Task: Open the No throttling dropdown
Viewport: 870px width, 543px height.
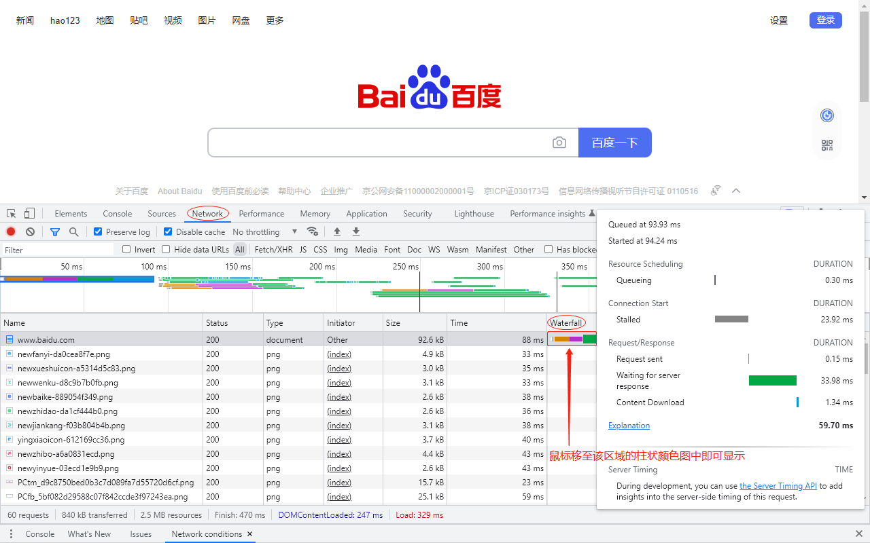Action: (265, 231)
